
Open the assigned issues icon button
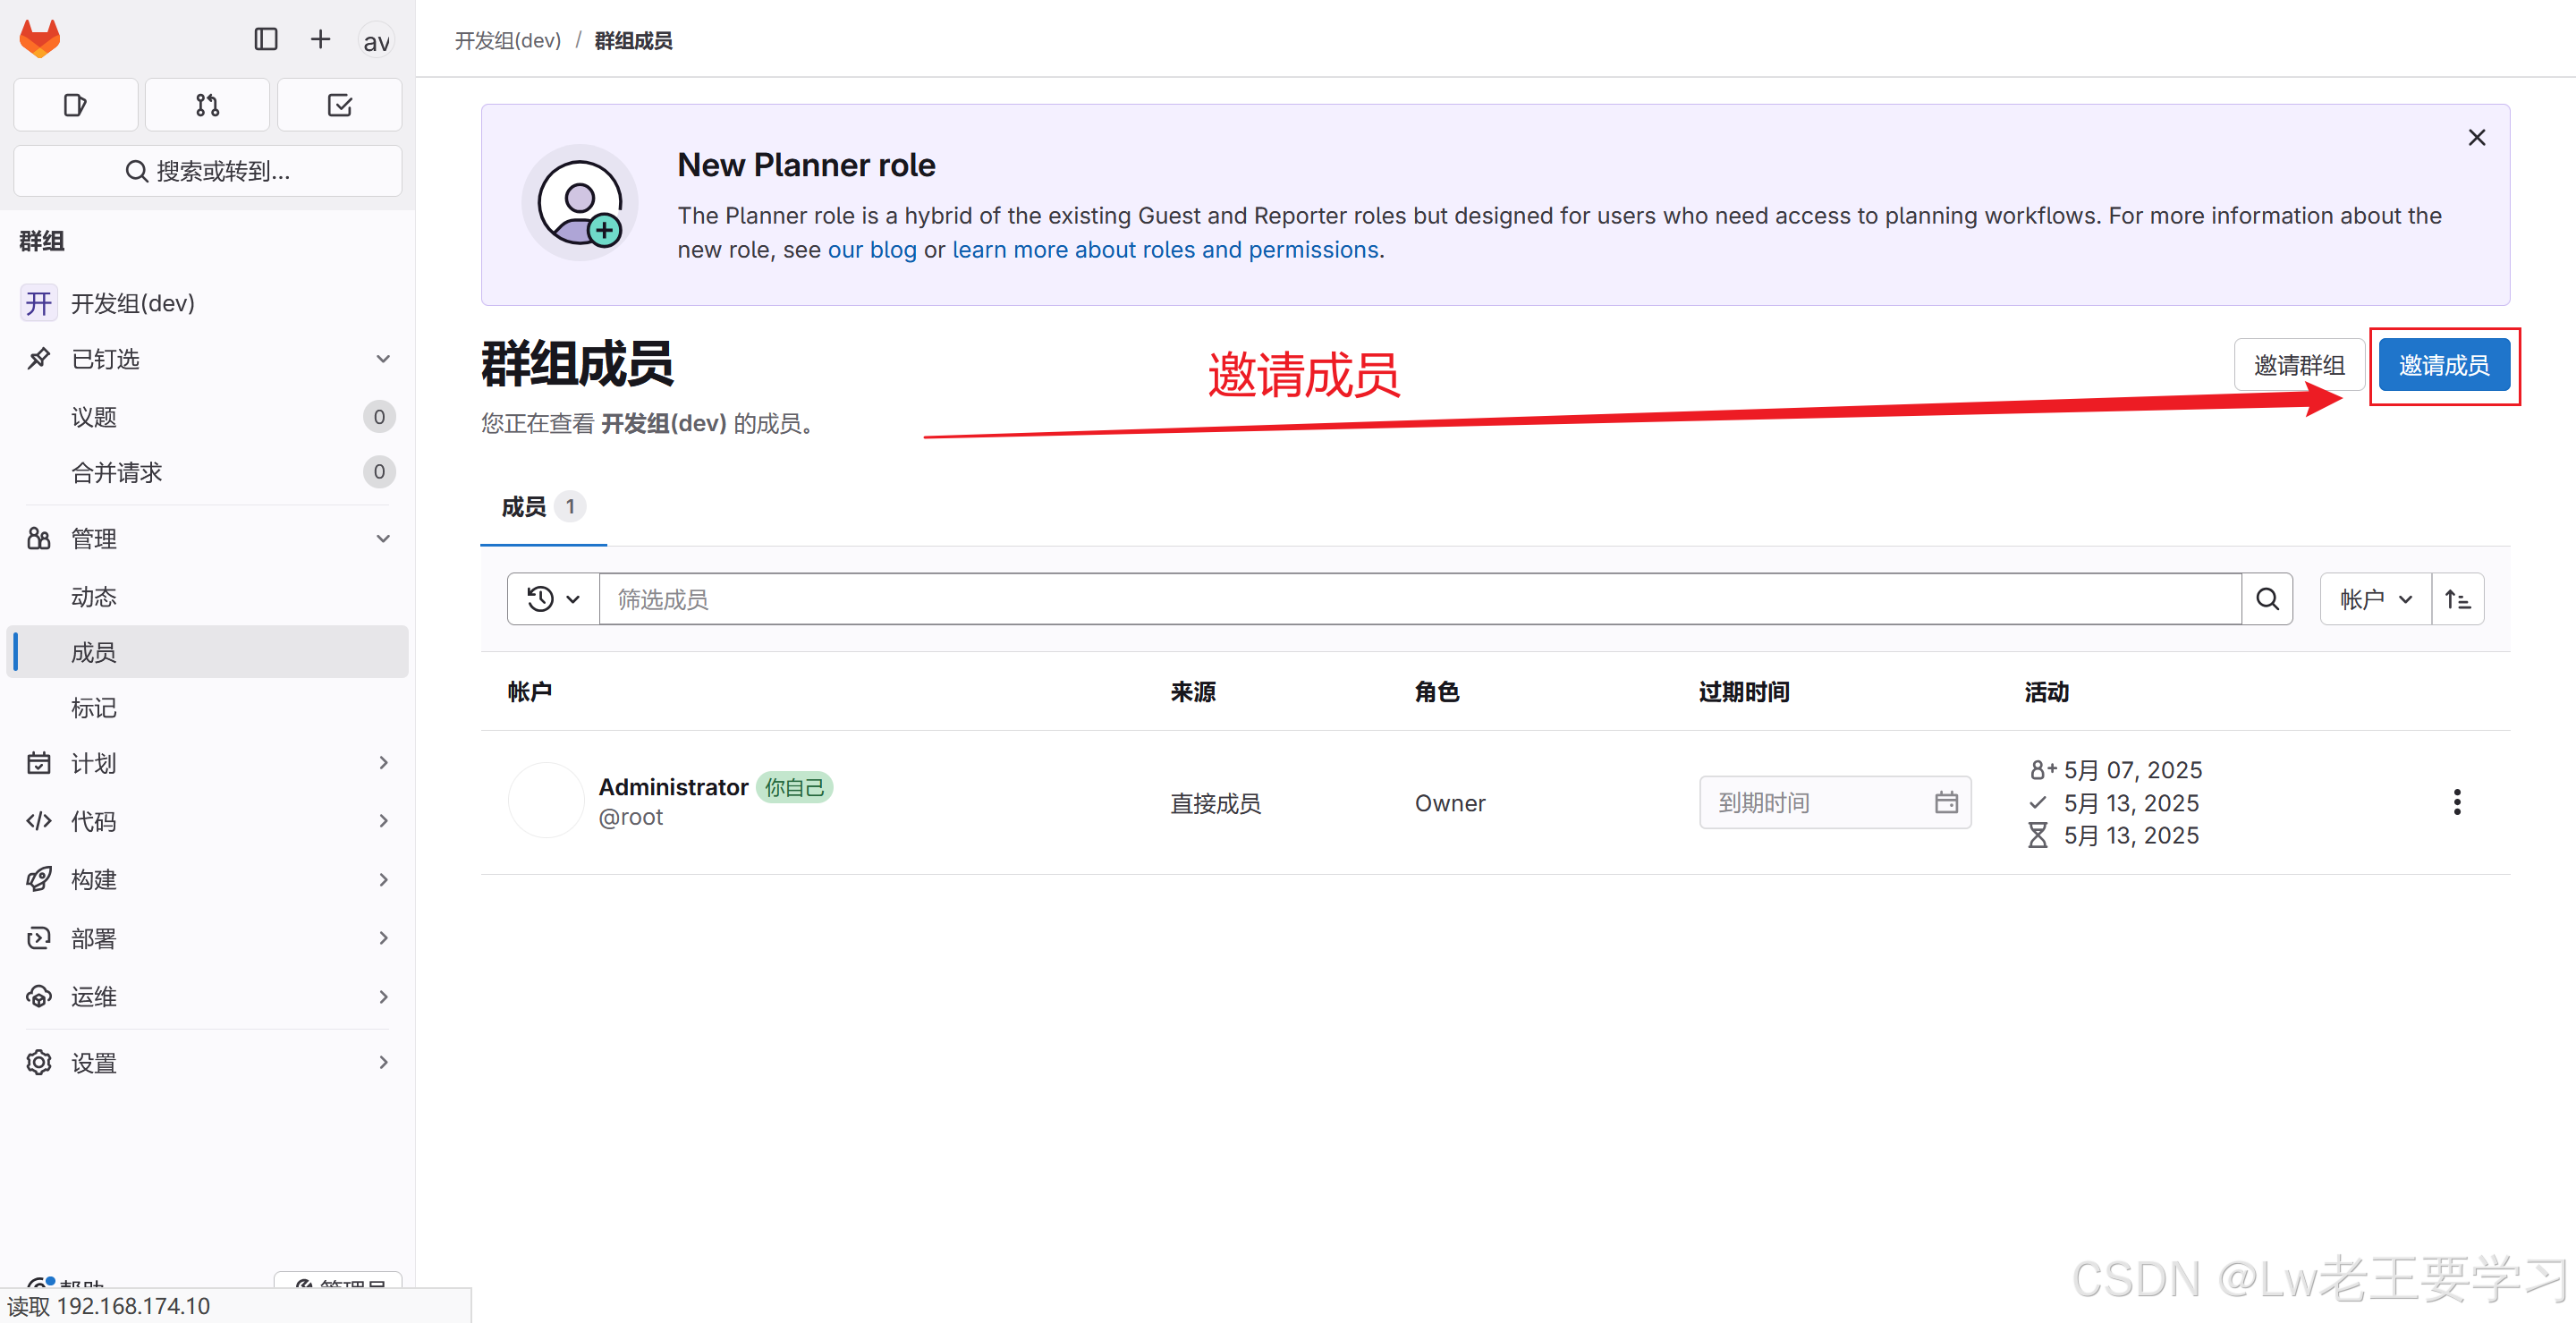[75, 105]
